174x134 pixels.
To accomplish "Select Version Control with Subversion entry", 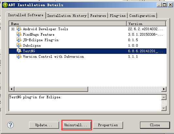I will [x=88, y=56].
